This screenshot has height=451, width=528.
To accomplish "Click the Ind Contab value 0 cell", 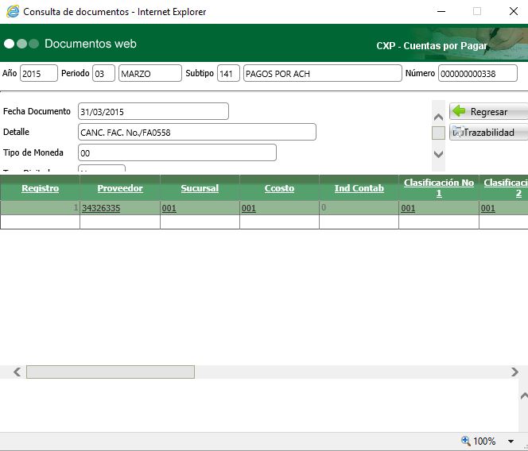I will [x=359, y=208].
